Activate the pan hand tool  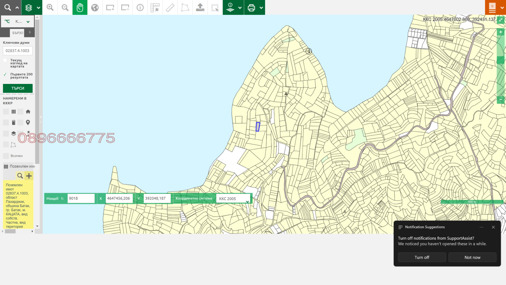pyautogui.click(x=80, y=7)
